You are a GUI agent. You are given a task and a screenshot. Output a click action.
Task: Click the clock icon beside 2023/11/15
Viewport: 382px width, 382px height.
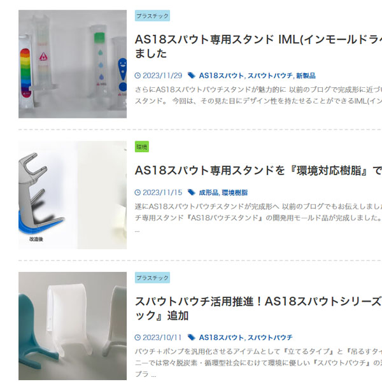[138, 192]
